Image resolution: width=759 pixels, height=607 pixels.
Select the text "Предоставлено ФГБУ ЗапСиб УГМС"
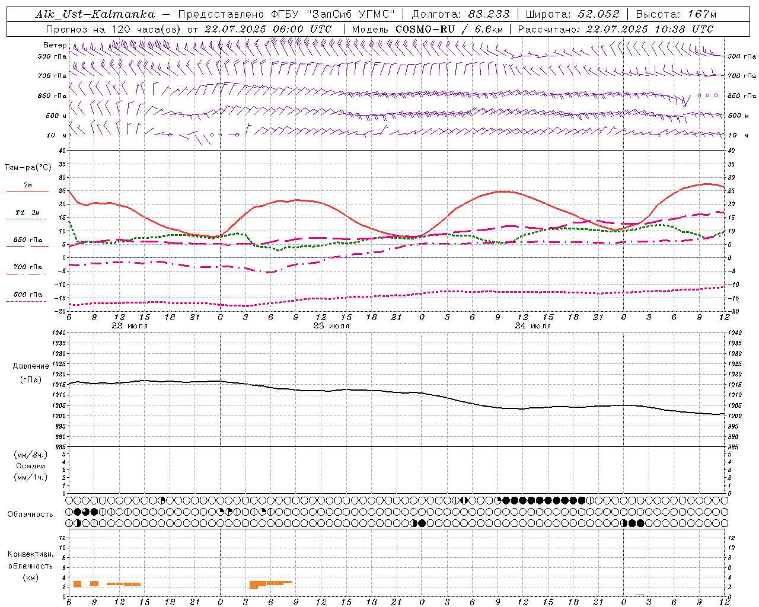point(287,14)
